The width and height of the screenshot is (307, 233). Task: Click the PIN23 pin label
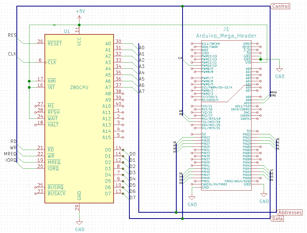click(206, 137)
